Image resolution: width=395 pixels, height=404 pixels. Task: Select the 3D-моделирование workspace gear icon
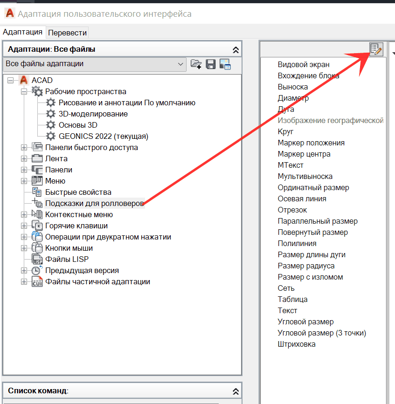point(51,114)
